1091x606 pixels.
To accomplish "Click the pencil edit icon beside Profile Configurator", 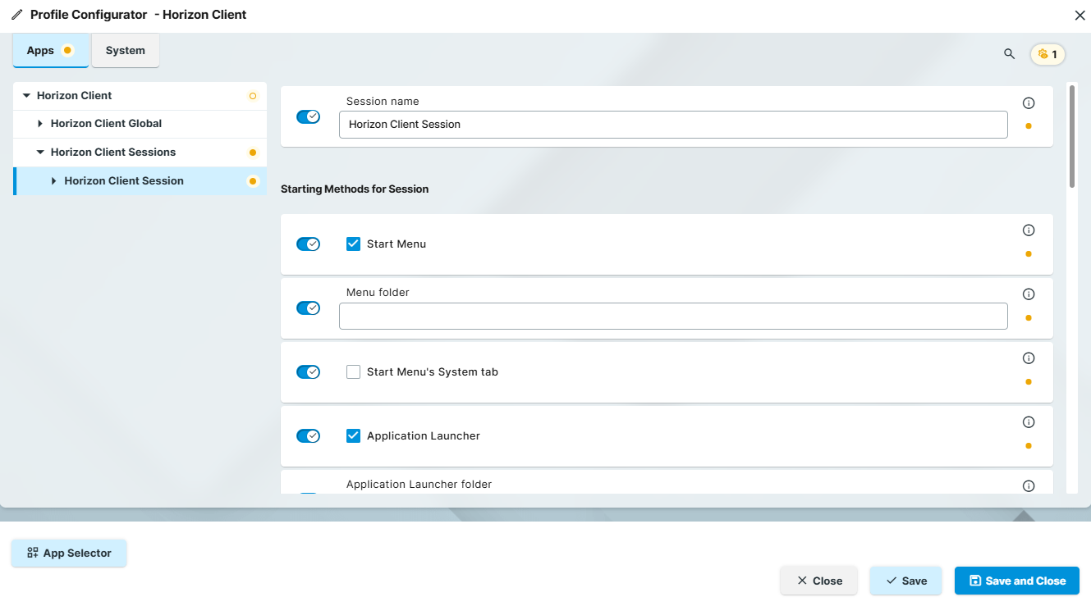I will pos(16,15).
